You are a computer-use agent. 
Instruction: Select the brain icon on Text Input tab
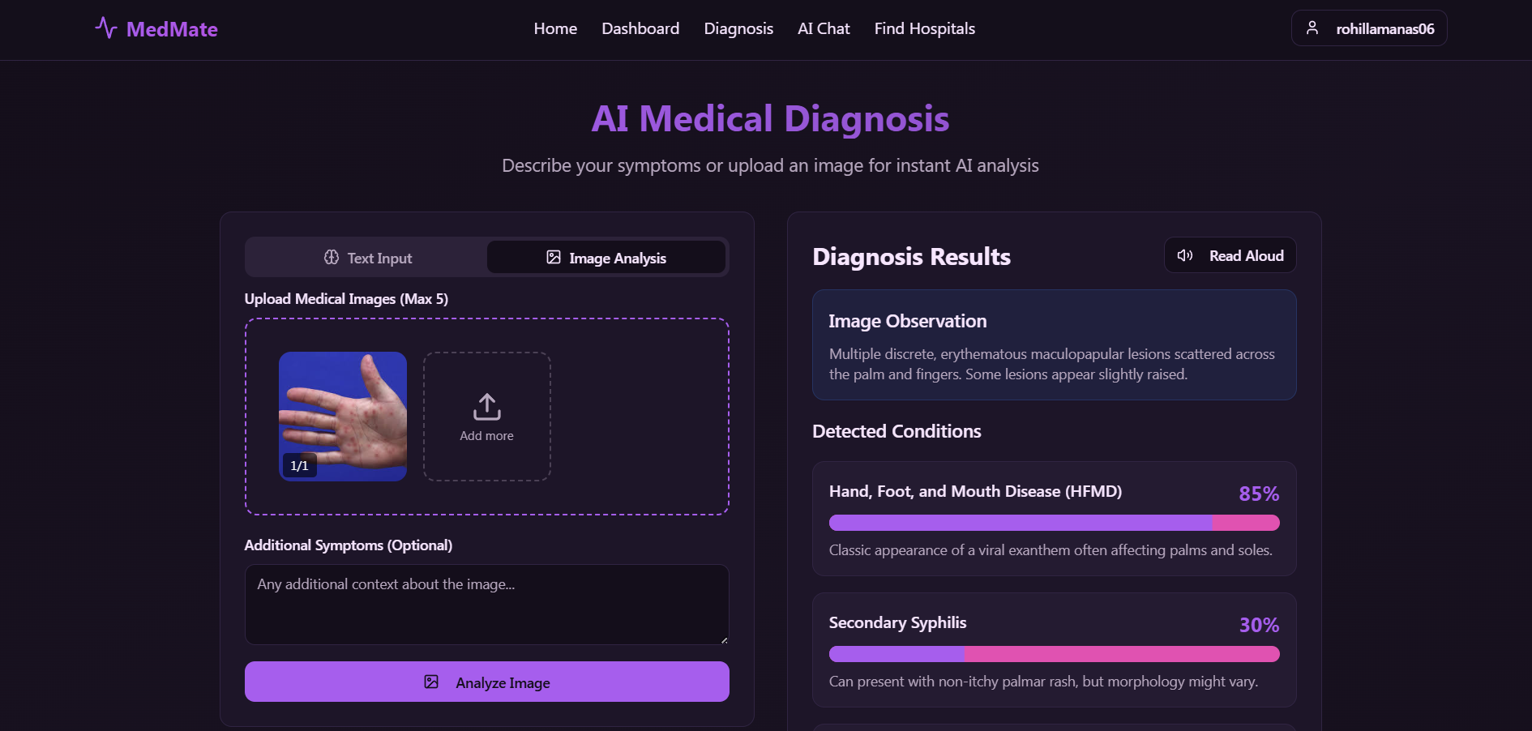(x=331, y=257)
